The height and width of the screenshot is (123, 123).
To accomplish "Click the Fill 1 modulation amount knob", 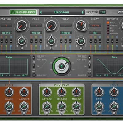I will [x=22, y=41].
